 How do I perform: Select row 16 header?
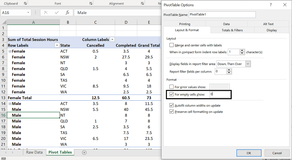tap(3, 115)
